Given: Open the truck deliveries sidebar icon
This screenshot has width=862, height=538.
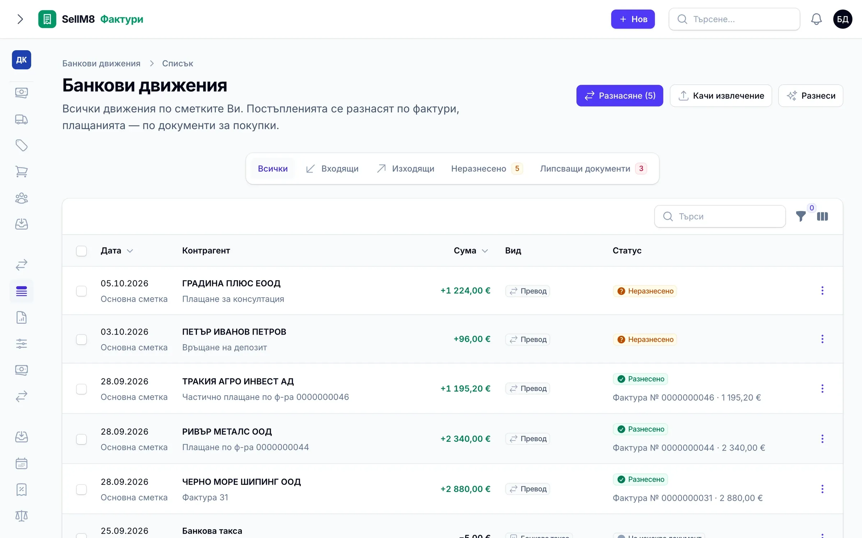Looking at the screenshot, I should 22,119.
